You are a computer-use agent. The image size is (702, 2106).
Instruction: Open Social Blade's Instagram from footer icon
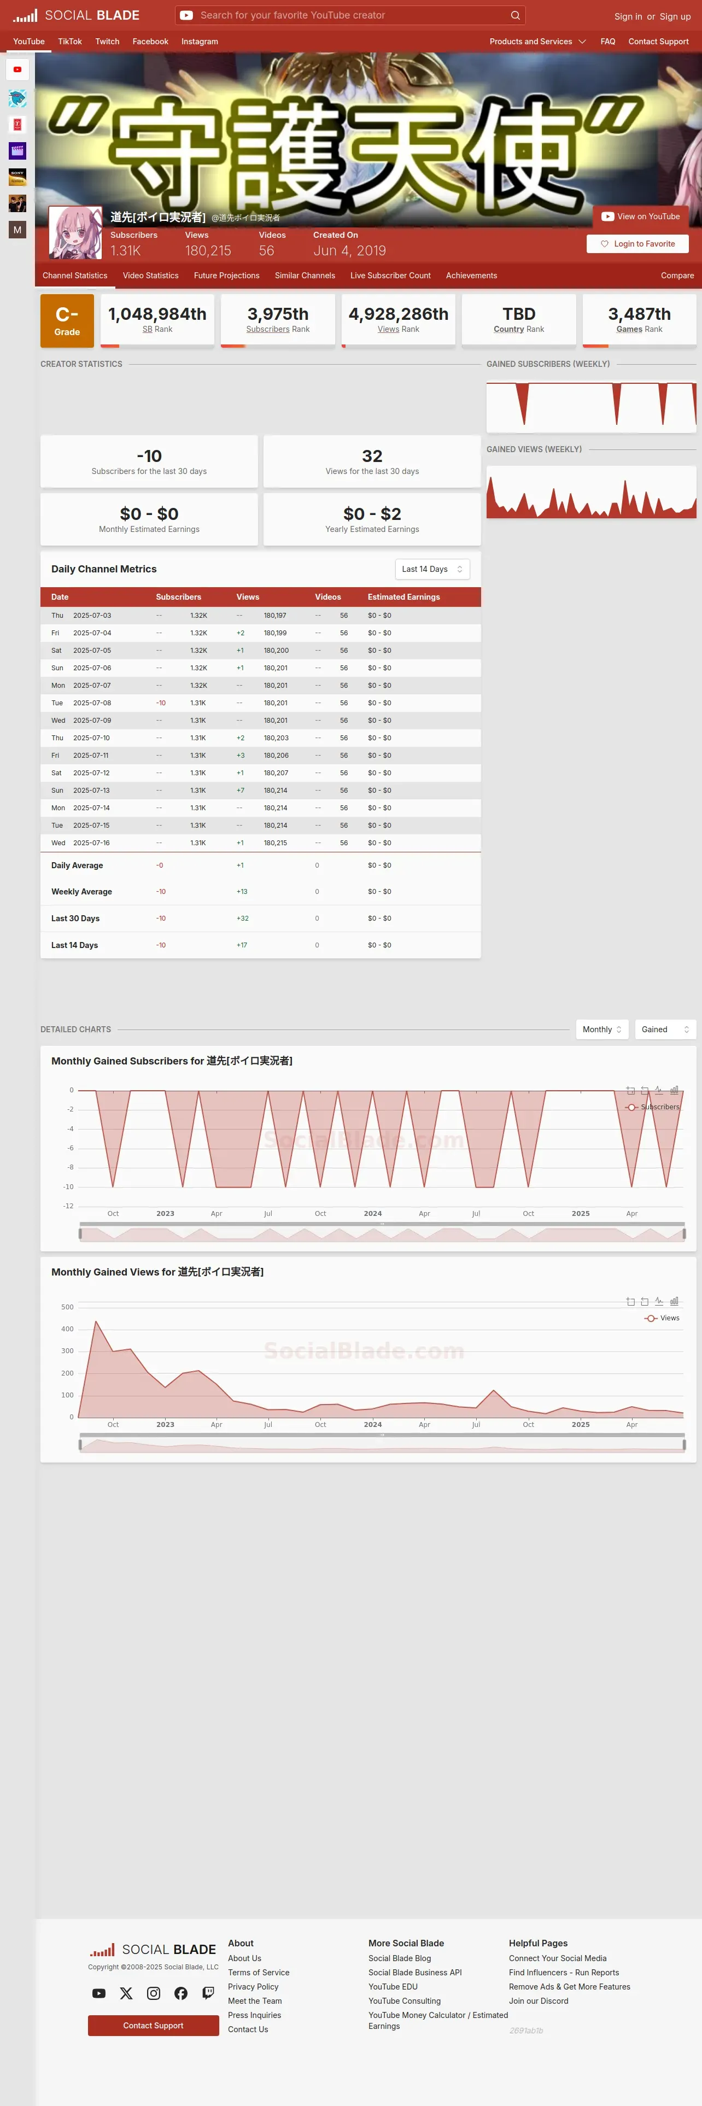tap(154, 1993)
